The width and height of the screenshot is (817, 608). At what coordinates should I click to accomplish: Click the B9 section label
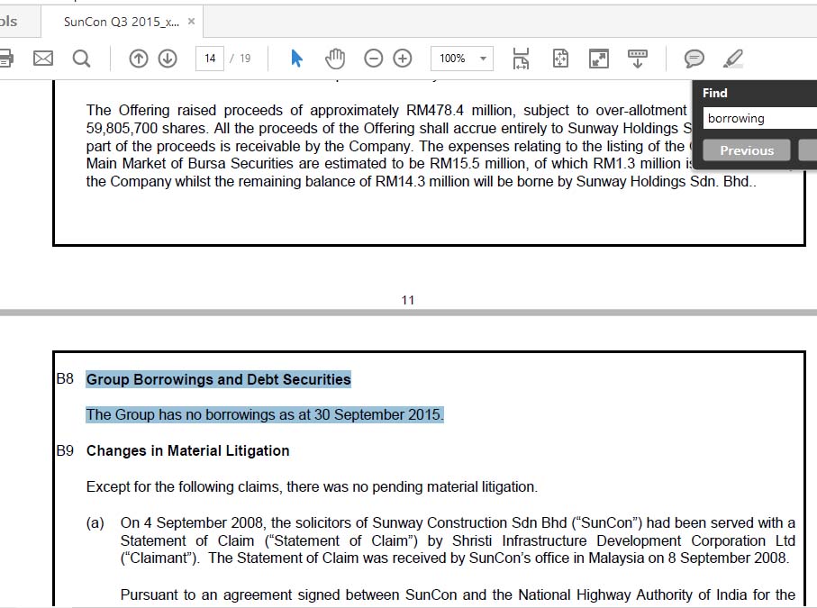click(65, 450)
